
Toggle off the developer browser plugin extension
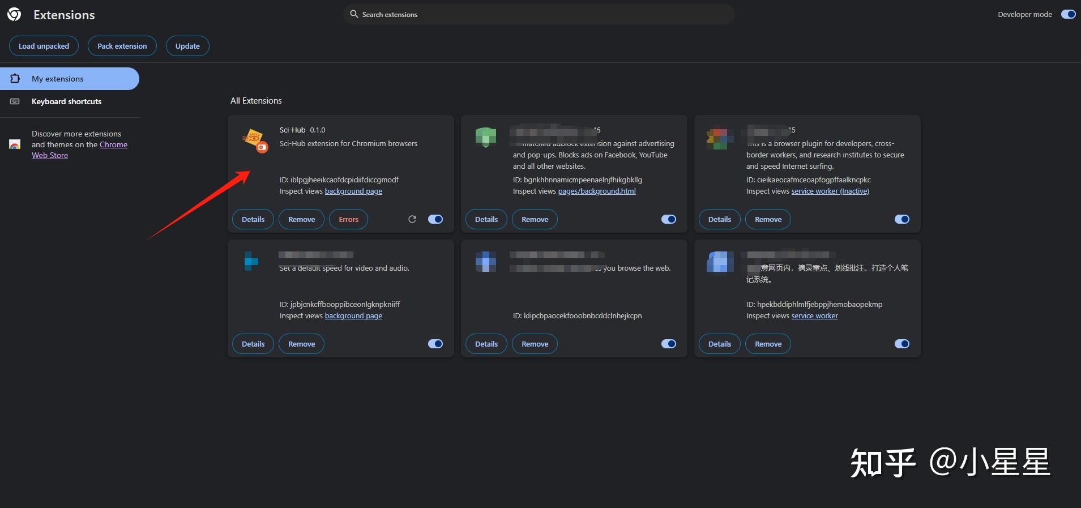pyautogui.click(x=902, y=219)
